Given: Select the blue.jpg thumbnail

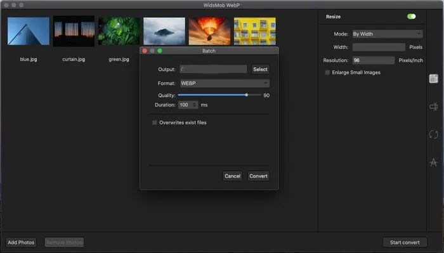Looking at the screenshot, I should point(29,31).
